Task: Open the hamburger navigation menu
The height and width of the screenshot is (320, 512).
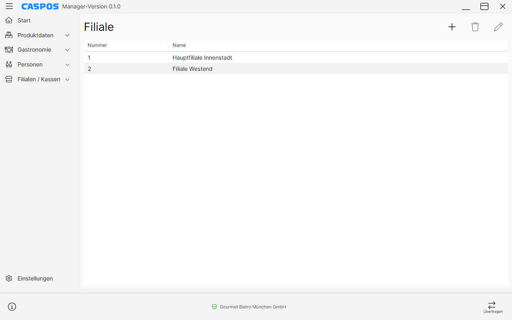Action: click(x=9, y=6)
